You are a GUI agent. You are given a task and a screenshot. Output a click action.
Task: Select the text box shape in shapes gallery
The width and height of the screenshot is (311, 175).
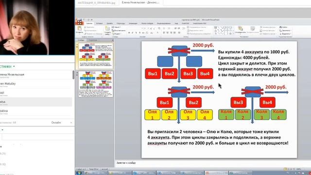point(216,27)
